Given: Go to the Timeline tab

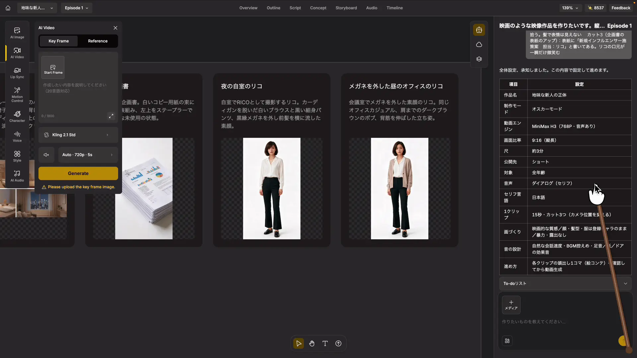Looking at the screenshot, I should 394,8.
